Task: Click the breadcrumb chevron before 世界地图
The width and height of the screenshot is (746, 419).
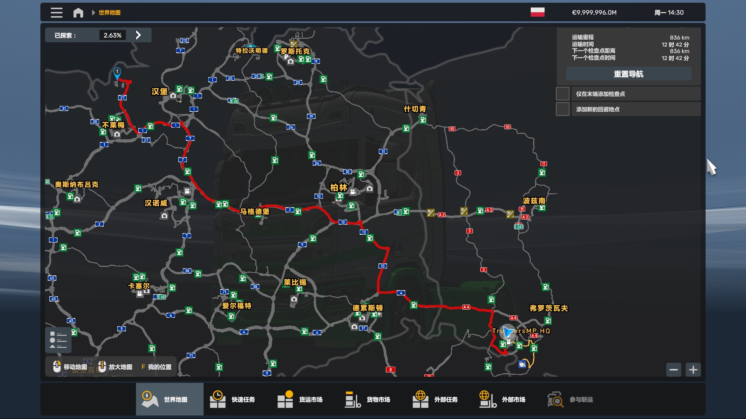Action: [93, 13]
